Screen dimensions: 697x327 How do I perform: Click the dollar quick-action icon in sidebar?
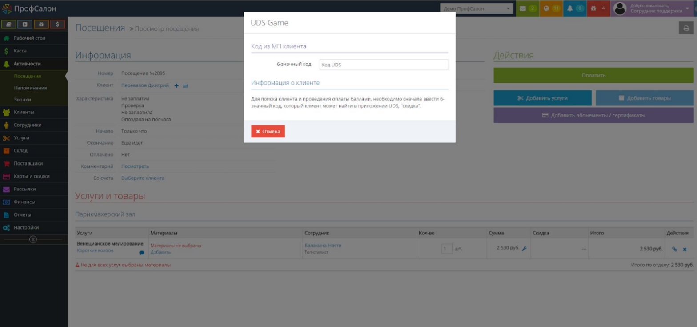pos(57,24)
